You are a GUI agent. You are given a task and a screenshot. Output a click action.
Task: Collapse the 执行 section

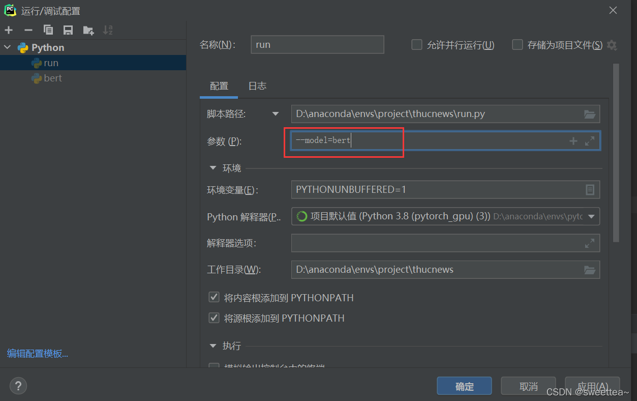213,346
